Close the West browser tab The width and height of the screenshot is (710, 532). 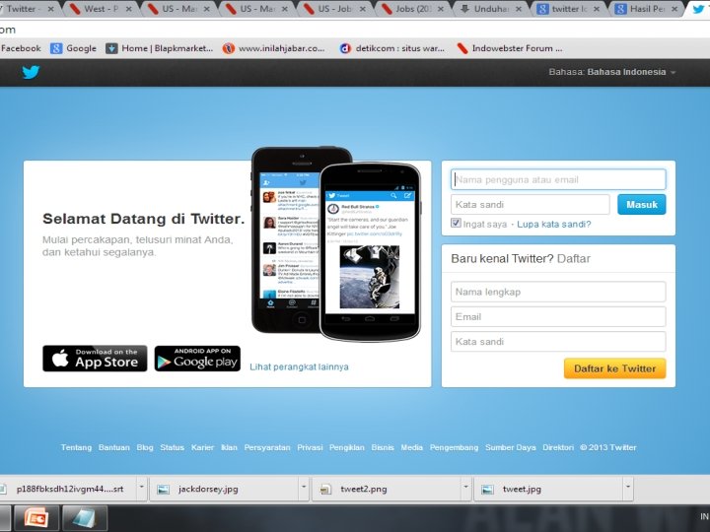coord(129,9)
